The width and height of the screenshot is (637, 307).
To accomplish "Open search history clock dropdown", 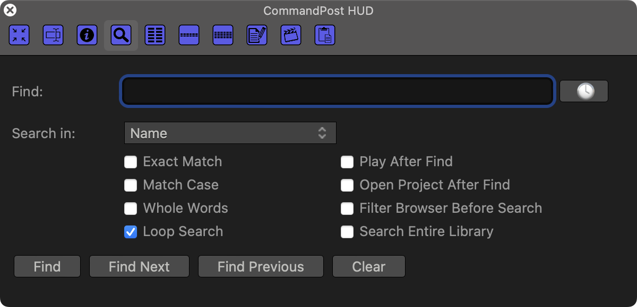I will pos(584,91).
